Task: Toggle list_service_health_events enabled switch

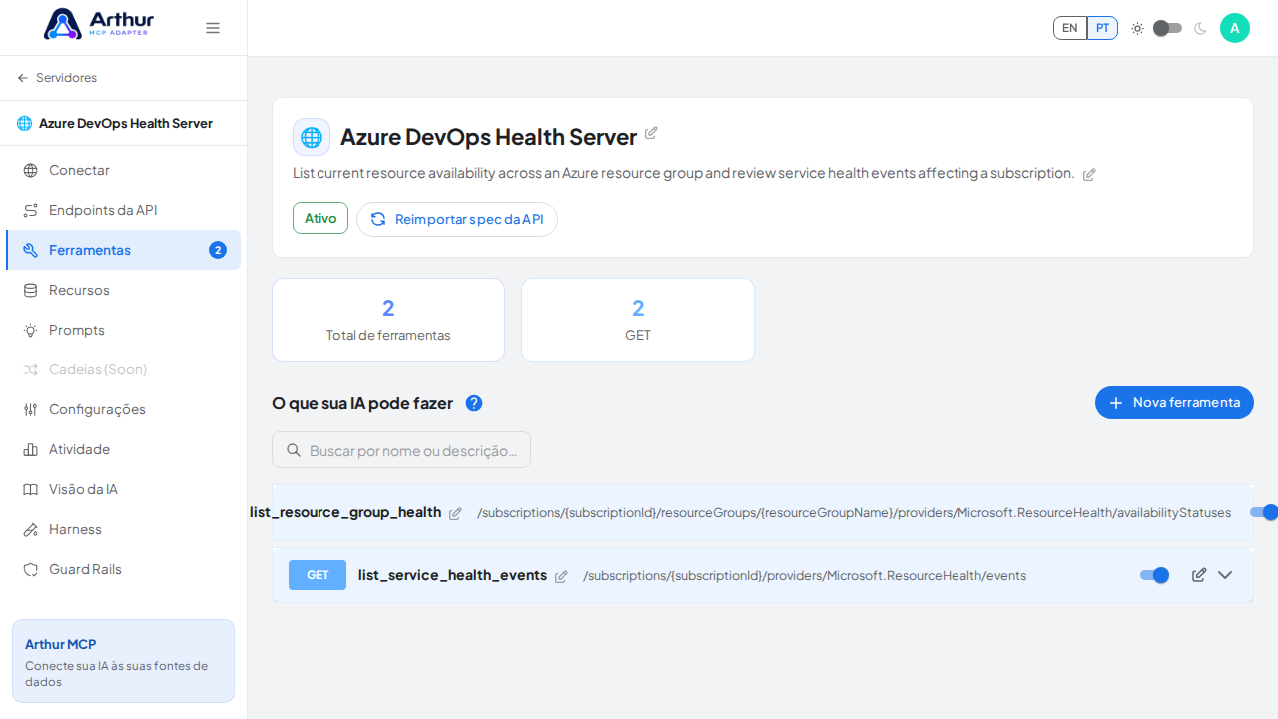Action: click(1155, 575)
